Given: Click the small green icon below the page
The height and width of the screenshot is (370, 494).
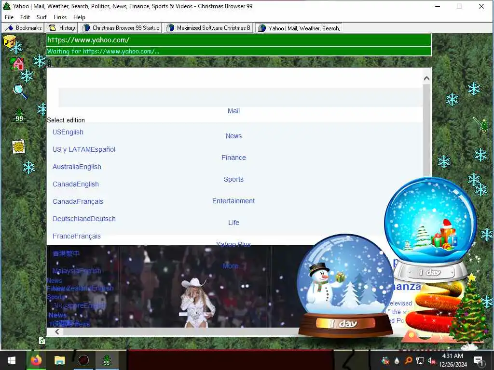Looking at the screenshot, I should pyautogui.click(x=41, y=341).
